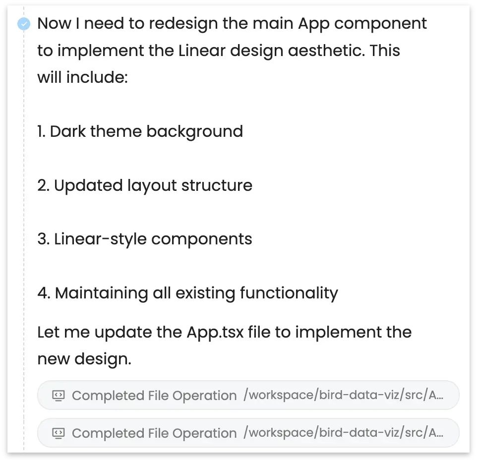
Task: Expand the second file operation via its label text
Action: pyautogui.click(x=154, y=433)
